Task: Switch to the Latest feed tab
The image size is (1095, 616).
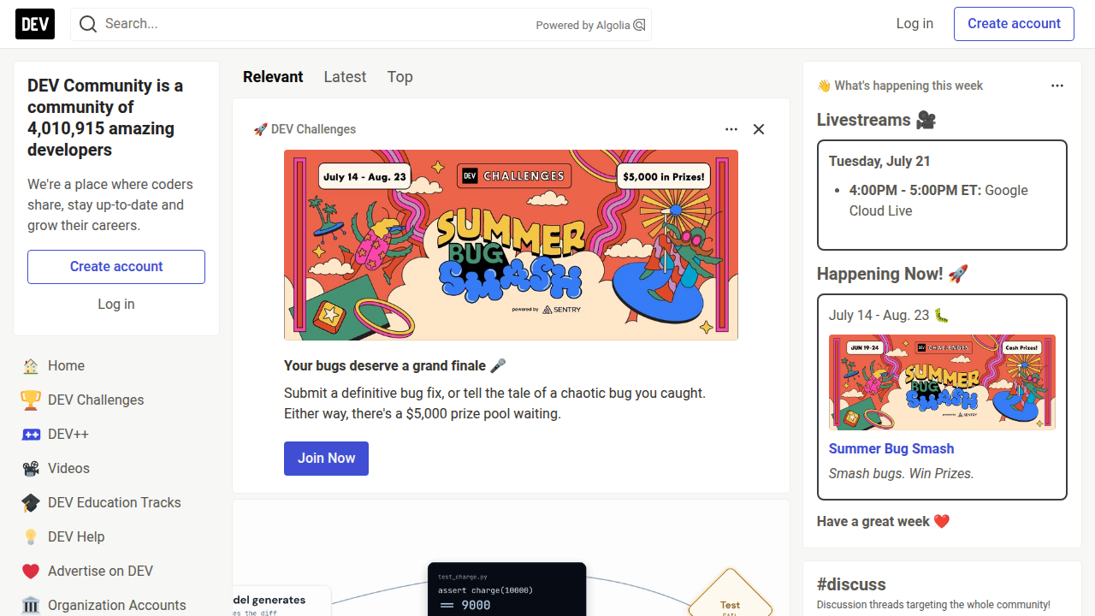Action: (345, 77)
